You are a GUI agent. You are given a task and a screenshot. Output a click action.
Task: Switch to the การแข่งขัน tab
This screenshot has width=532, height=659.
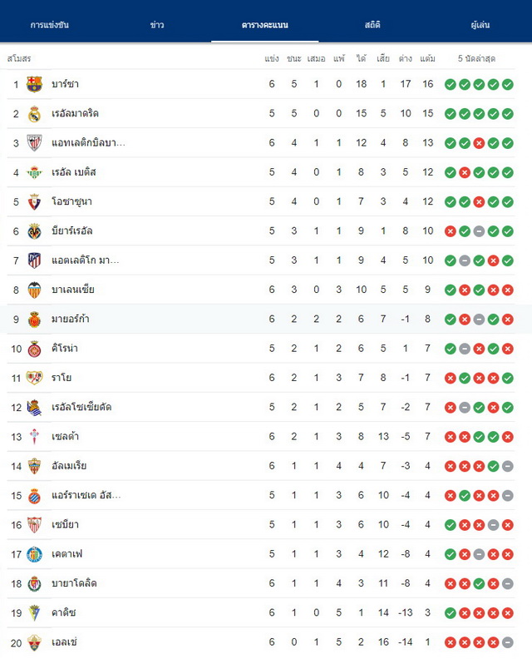50,25
